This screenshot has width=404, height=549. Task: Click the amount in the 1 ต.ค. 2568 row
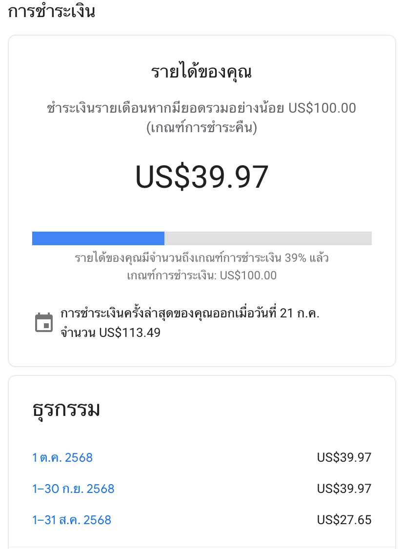pos(344,457)
